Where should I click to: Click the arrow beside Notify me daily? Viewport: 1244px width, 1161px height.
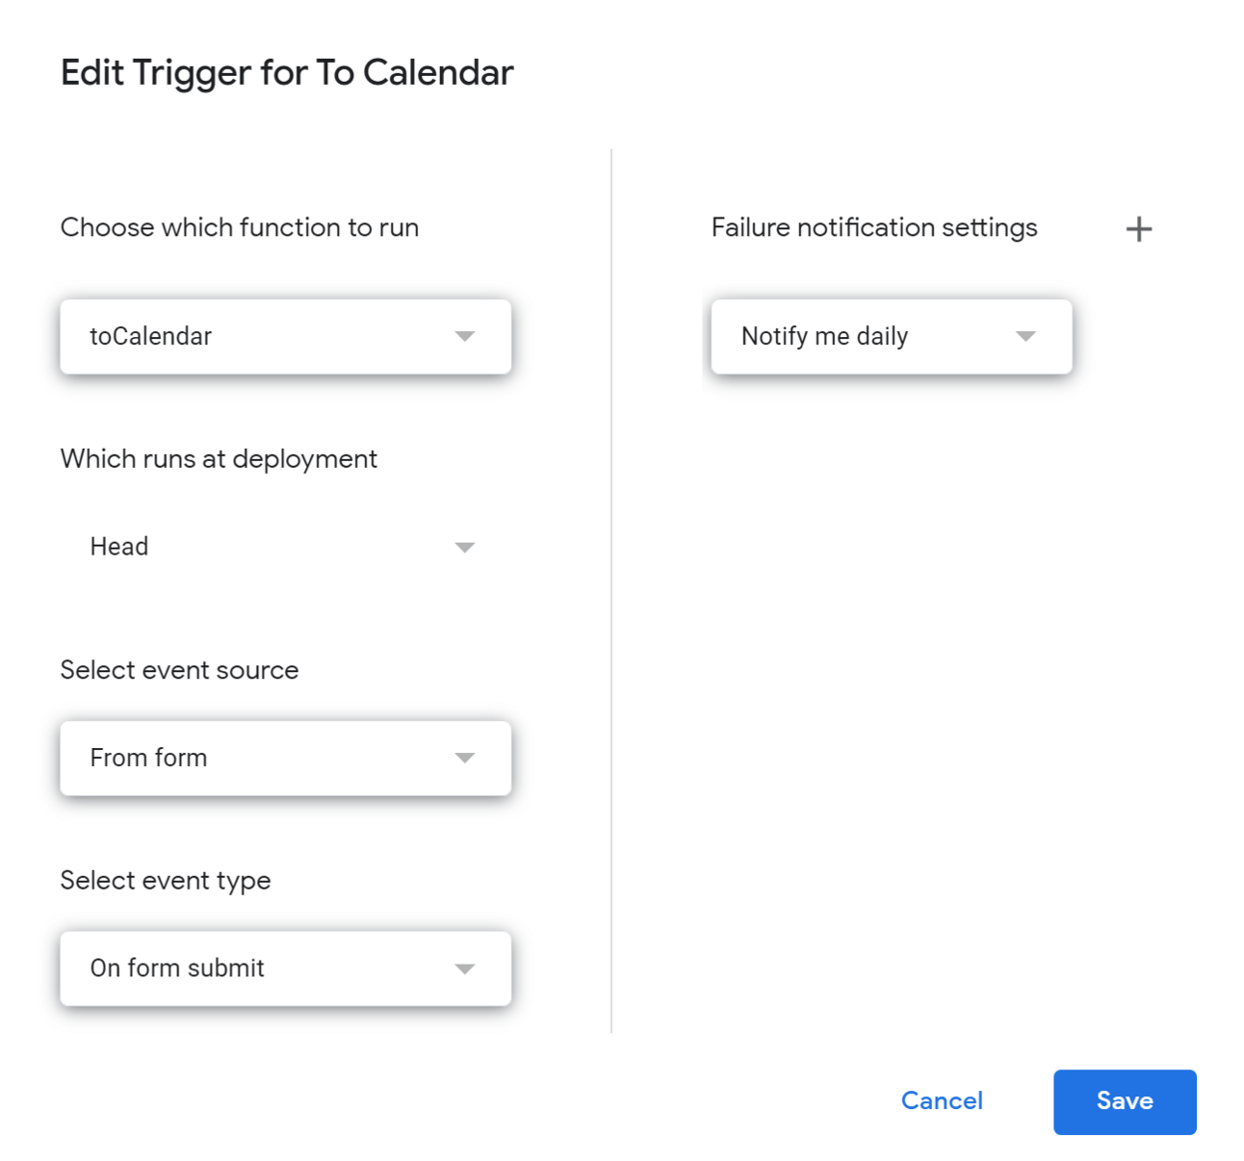tap(1025, 336)
